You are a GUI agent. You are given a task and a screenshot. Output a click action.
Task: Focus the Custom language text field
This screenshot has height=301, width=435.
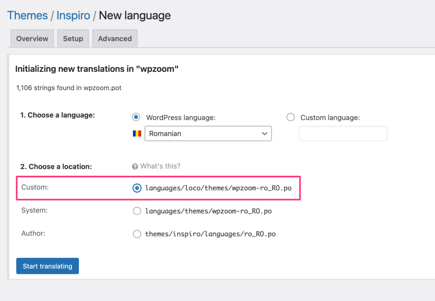coord(343,134)
